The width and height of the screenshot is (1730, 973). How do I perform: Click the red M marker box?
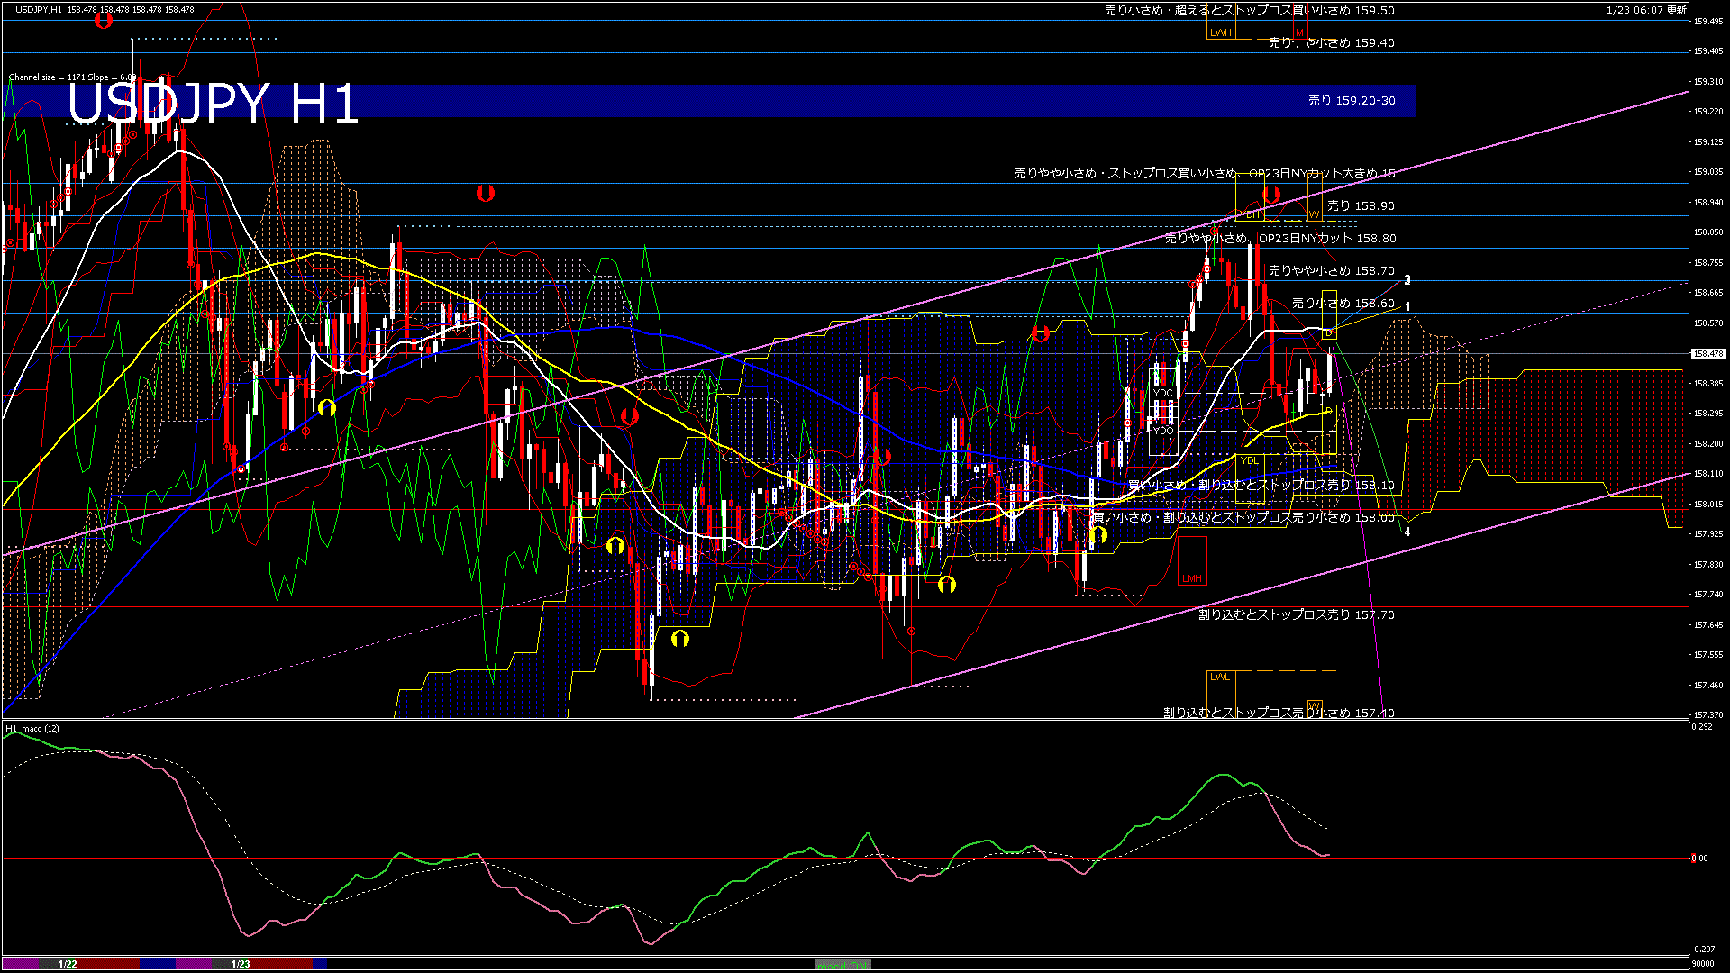point(1299,32)
